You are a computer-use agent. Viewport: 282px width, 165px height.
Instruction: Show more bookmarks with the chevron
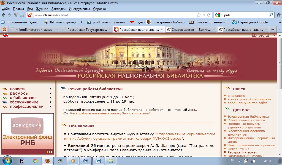pos(280,22)
